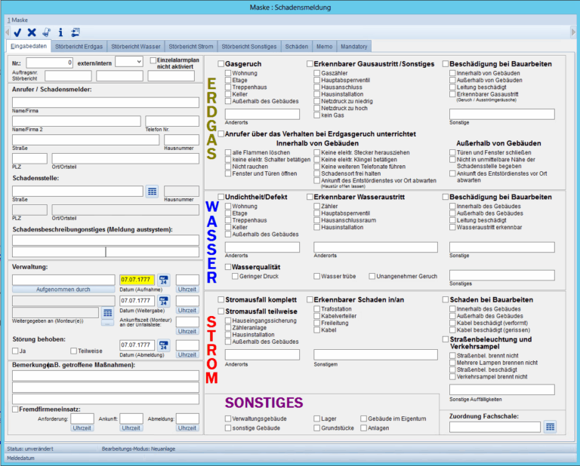
Task: Confirm the form with the checkmark icon
Action: (17, 32)
